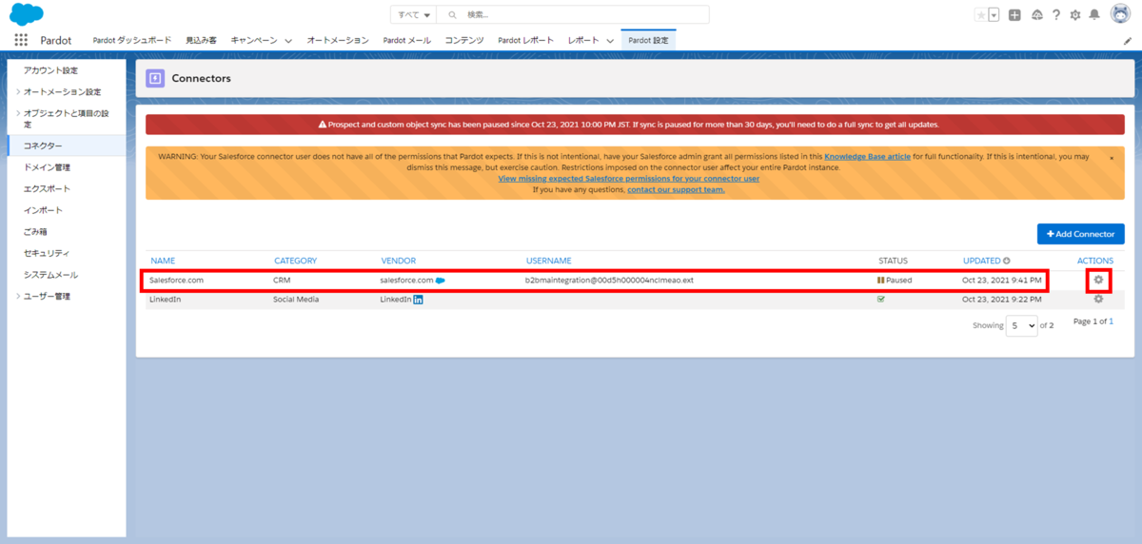Open the Favorites star icon
Image resolution: width=1142 pixels, height=544 pixels.
pyautogui.click(x=980, y=14)
